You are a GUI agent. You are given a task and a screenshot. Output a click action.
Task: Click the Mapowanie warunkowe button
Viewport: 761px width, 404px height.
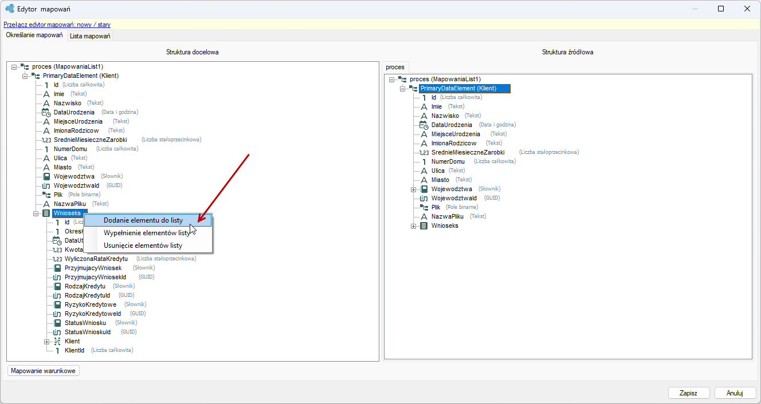[x=44, y=371]
